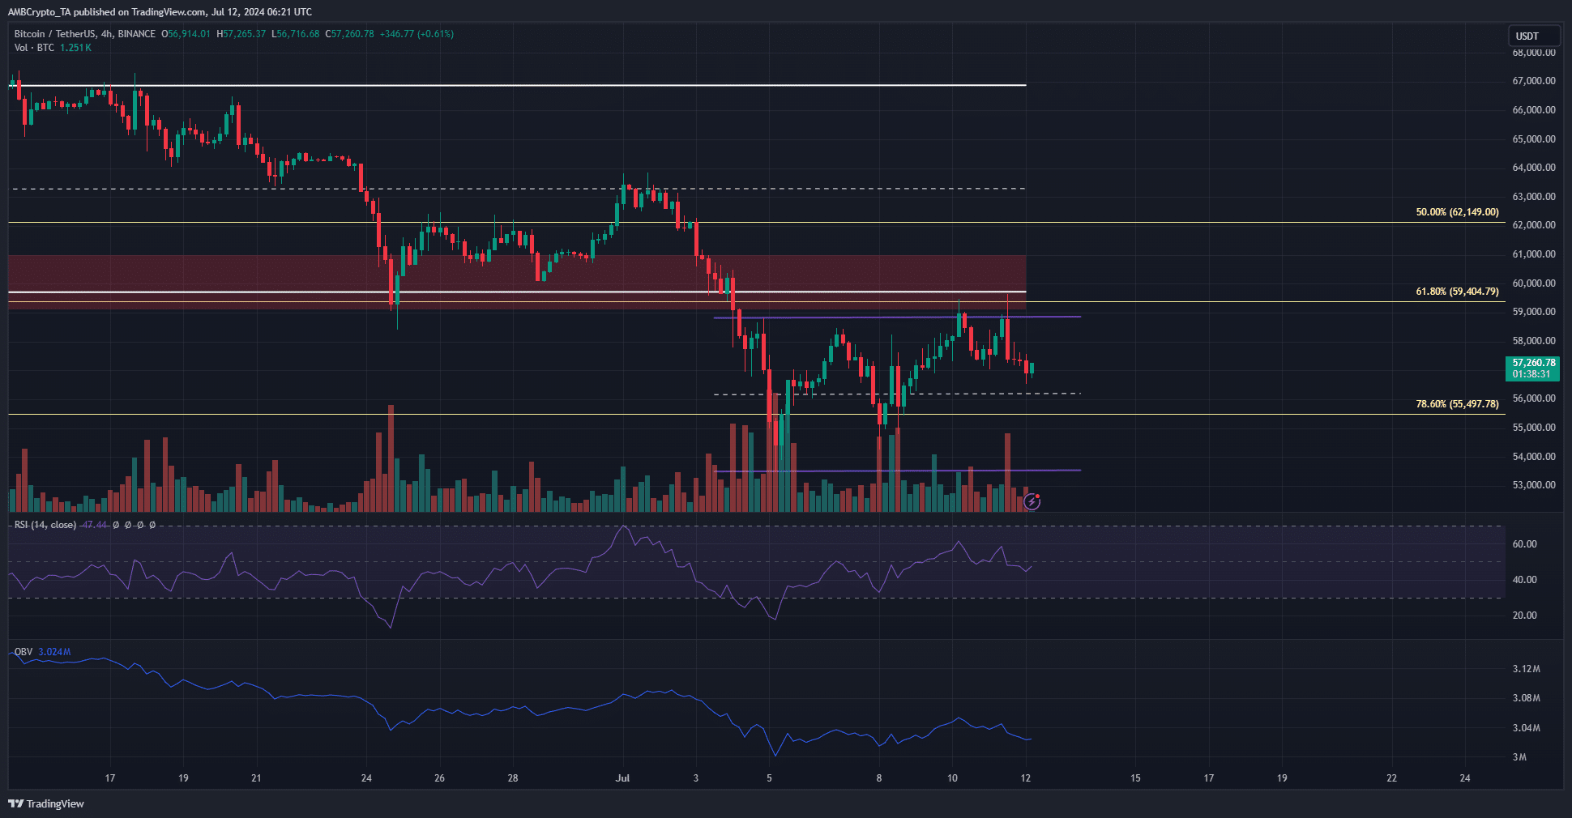1572x818 pixels.
Task: Click the OBV value 3.024M
Action: click(54, 652)
